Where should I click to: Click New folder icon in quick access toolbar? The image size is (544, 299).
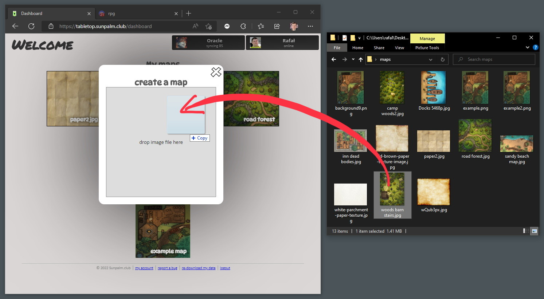click(x=352, y=38)
